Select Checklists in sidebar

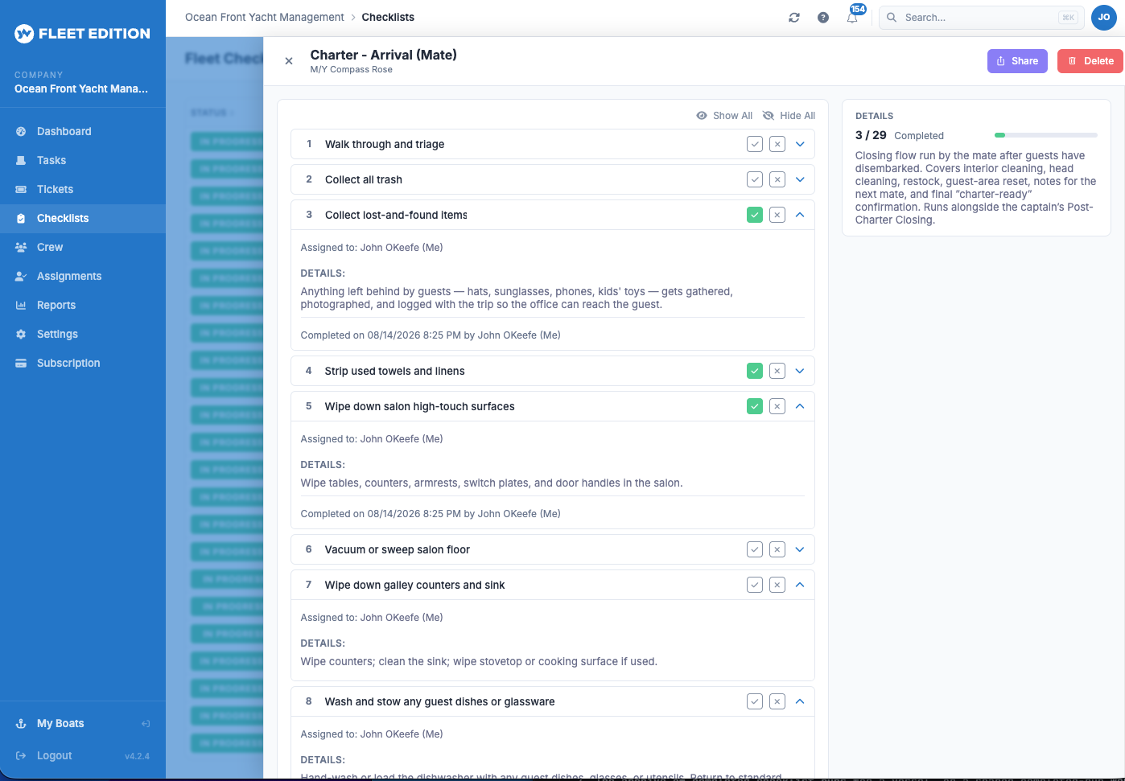click(x=83, y=219)
